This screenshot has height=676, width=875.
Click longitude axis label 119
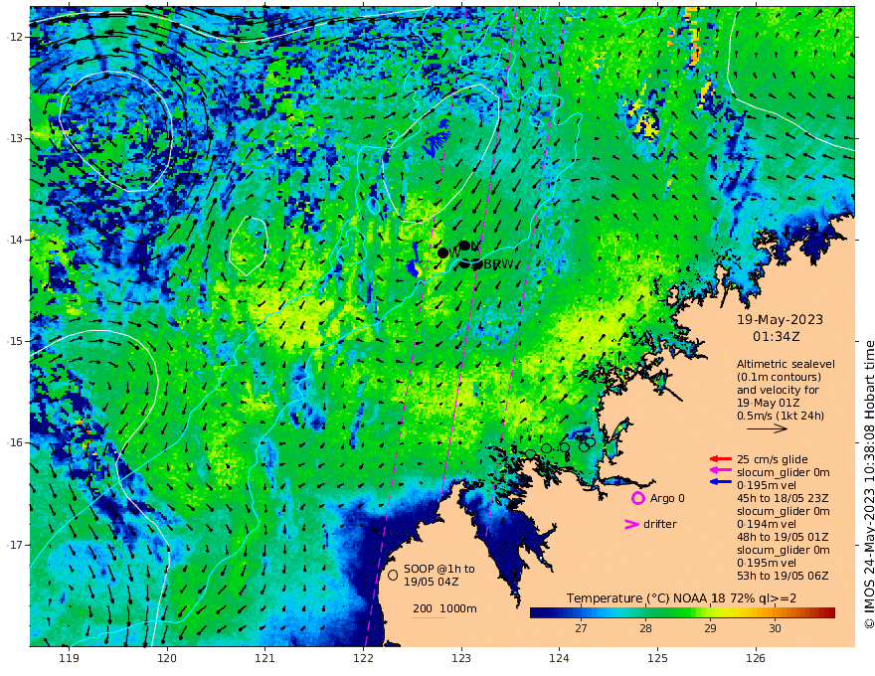pyautogui.click(x=69, y=658)
